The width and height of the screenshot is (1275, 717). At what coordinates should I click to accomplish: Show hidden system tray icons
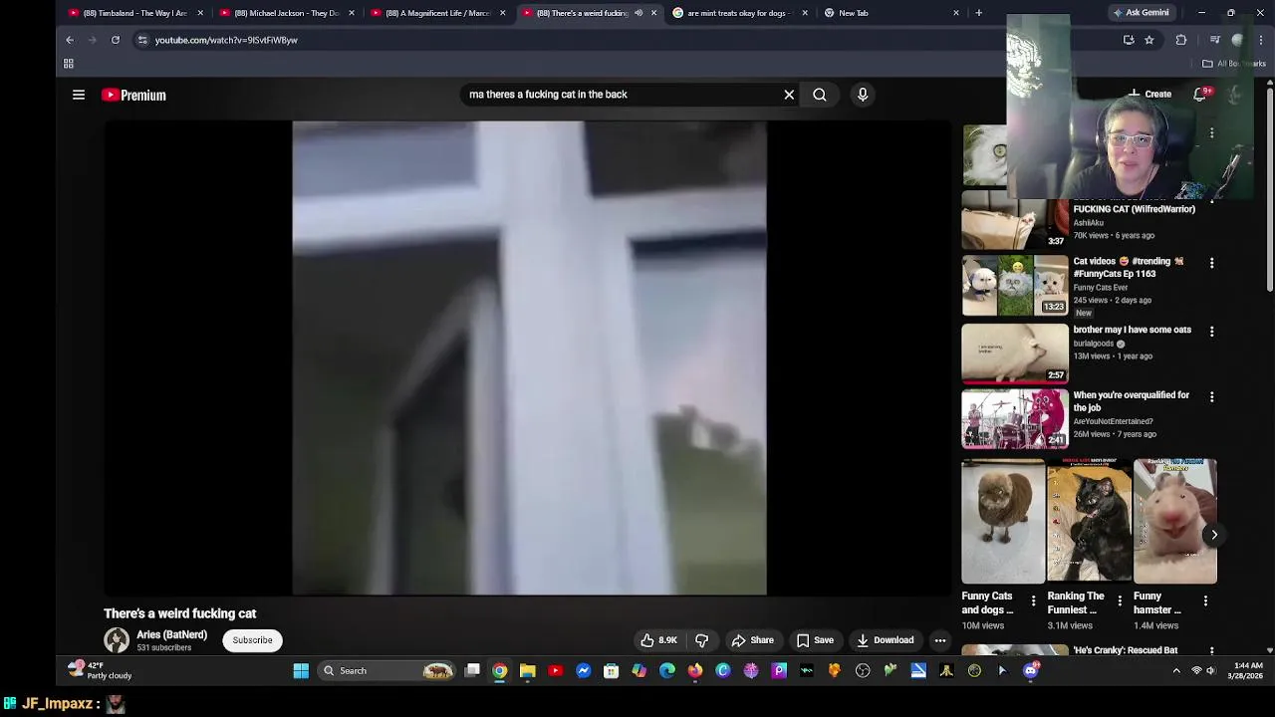click(x=1176, y=671)
